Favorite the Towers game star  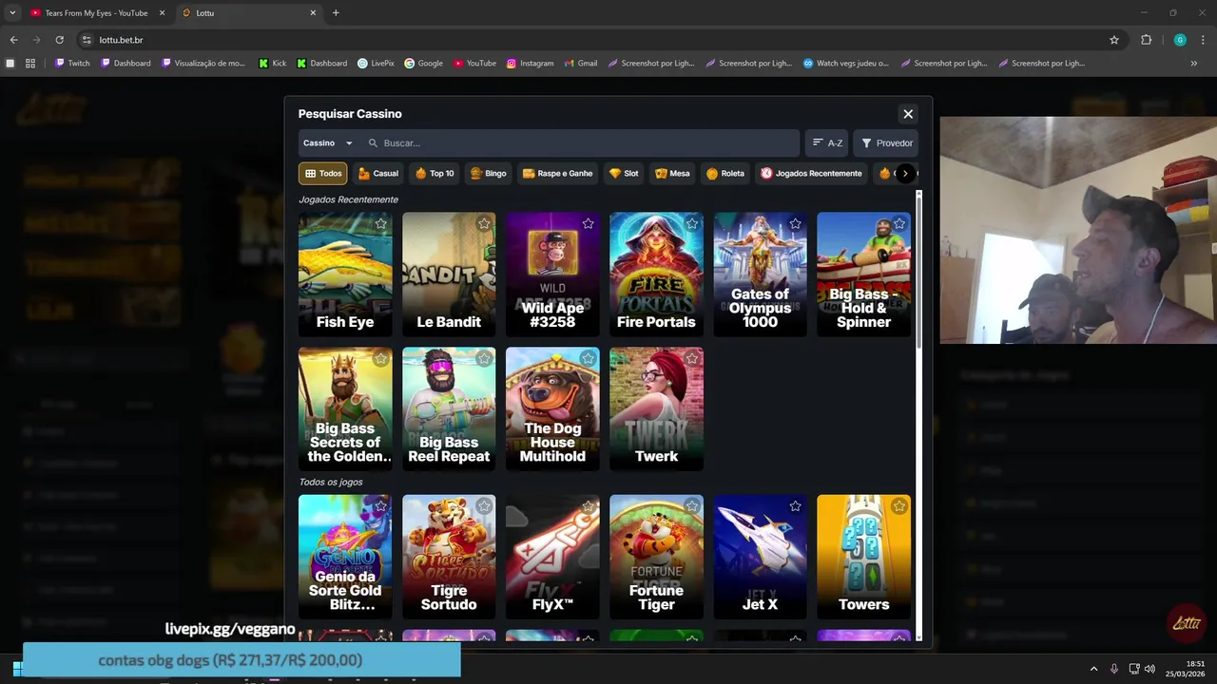899,506
